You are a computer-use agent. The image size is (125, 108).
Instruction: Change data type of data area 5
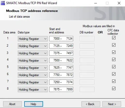[x=33, y=68]
